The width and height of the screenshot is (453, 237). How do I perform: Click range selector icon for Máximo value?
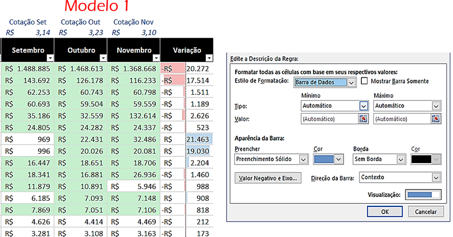tap(436, 119)
